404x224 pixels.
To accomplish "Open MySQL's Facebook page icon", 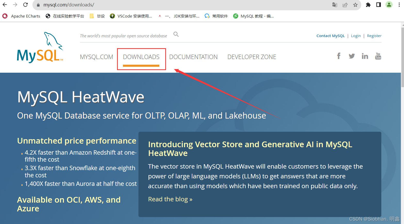I will [x=339, y=56].
